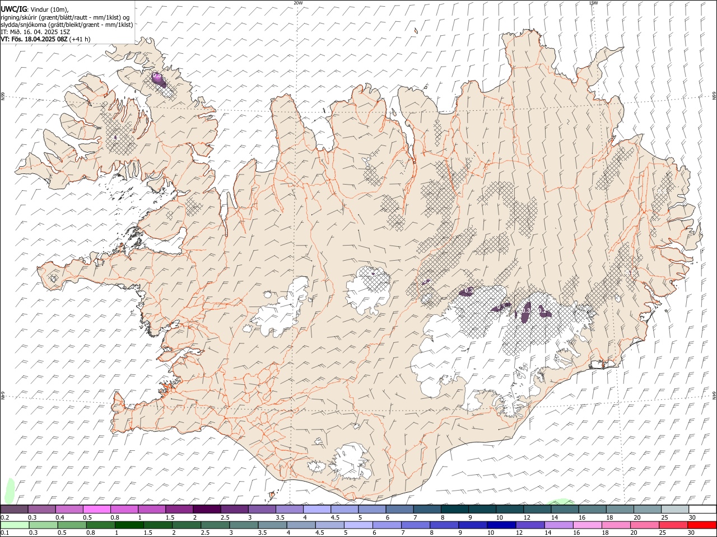Click the upper legend swatch starting at 3
Viewport: 717px width, 537px height.
coord(262,509)
